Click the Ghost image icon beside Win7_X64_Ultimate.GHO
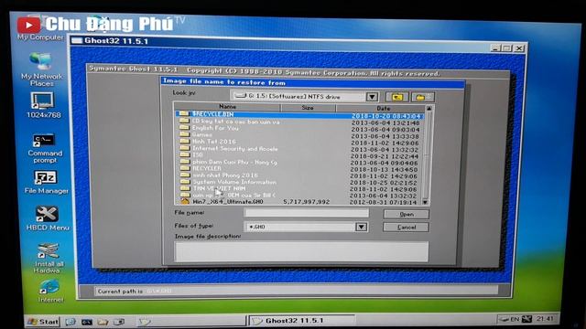This screenshot has height=329, width=586. coord(185,201)
